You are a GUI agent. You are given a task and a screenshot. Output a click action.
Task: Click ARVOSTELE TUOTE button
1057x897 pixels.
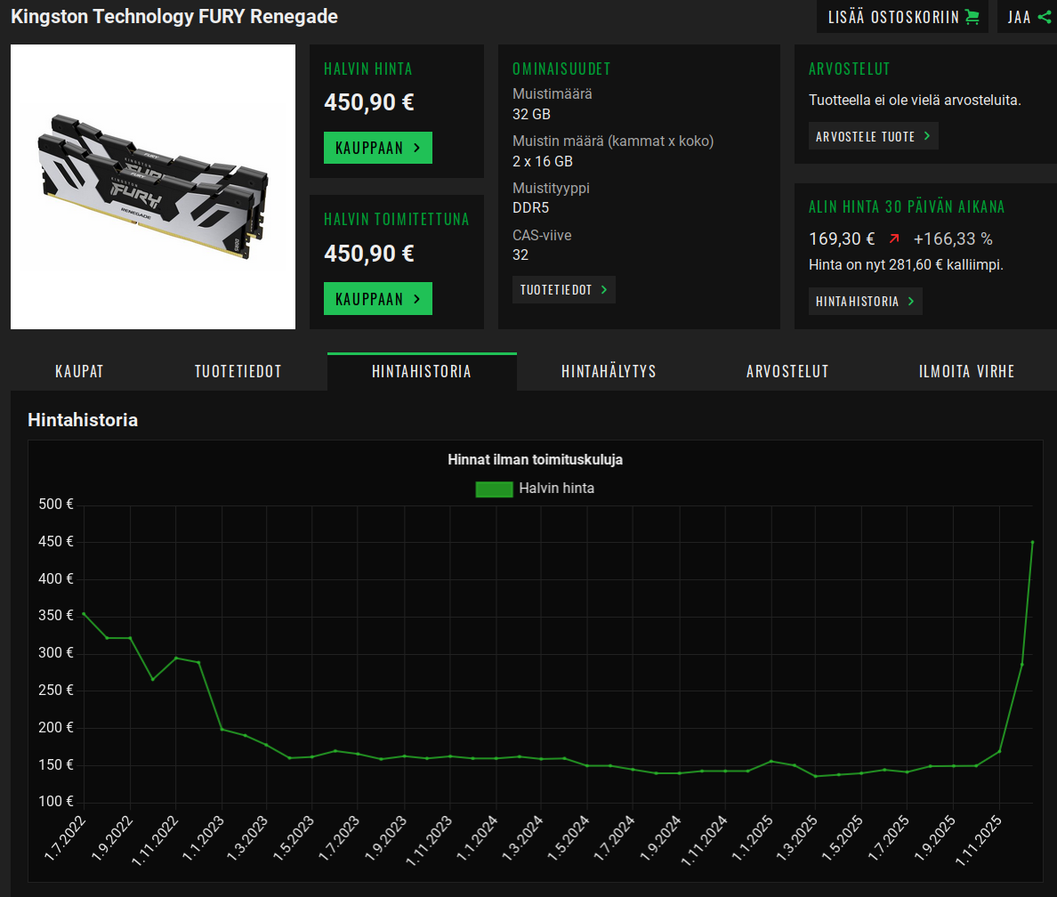[873, 136]
